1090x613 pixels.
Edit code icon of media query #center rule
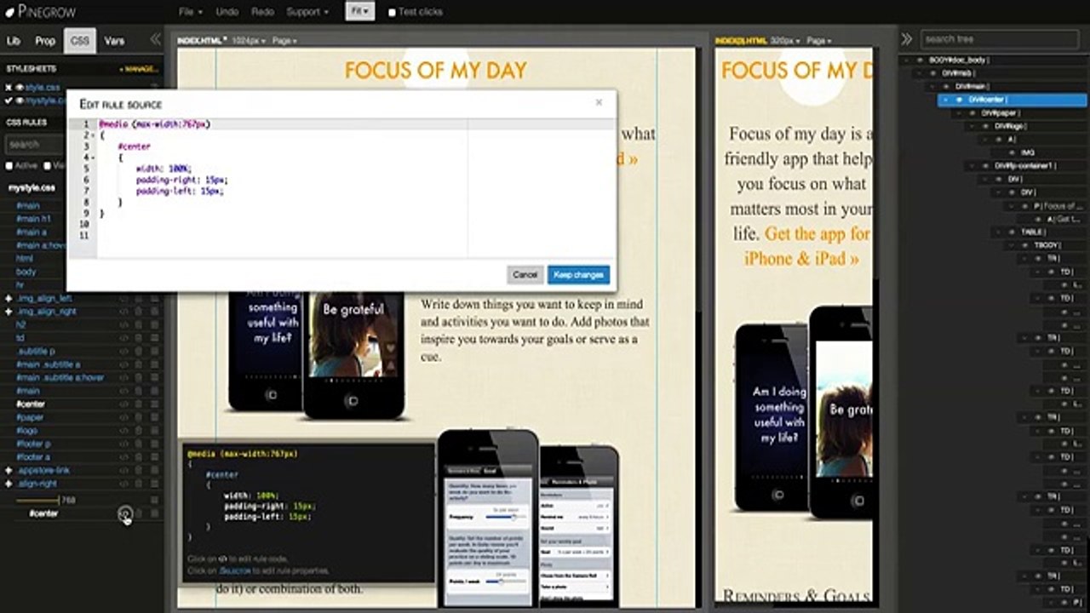point(125,513)
